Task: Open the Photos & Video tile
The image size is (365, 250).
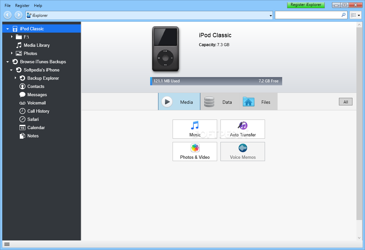Action: tap(195, 152)
